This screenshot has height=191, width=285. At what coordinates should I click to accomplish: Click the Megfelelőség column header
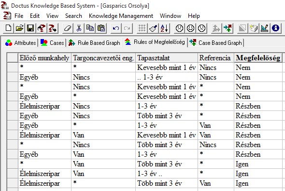[258, 58]
